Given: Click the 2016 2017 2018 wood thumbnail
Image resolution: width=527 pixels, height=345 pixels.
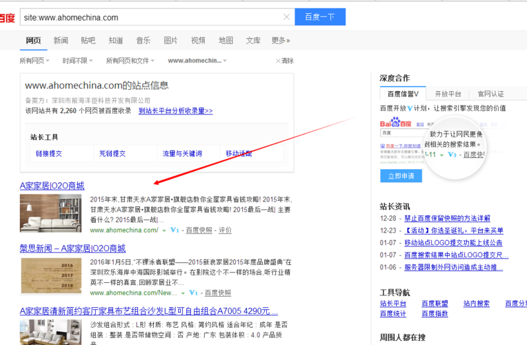Looking at the screenshot, I should [51, 276].
